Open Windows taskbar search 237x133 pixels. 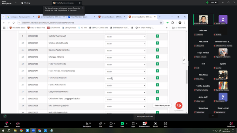pos(9,130)
